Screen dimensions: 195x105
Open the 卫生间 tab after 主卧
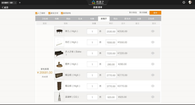coord(151,19)
